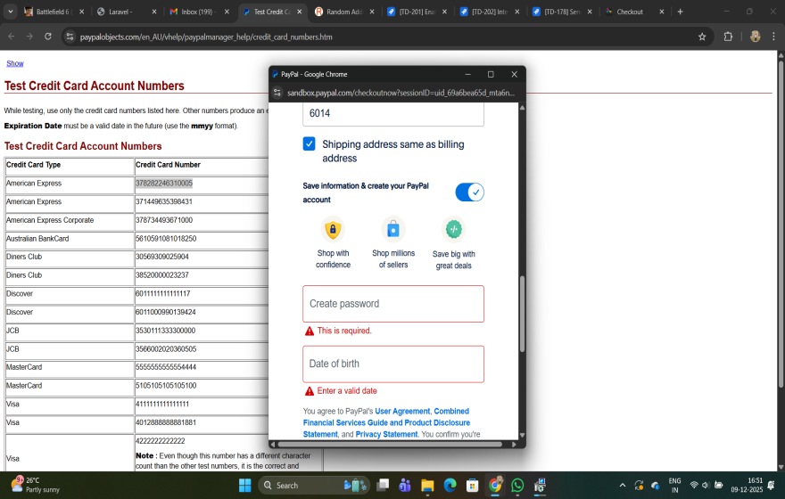Open WhatsApp from the taskbar
The image size is (785, 499).
pyautogui.click(x=517, y=485)
